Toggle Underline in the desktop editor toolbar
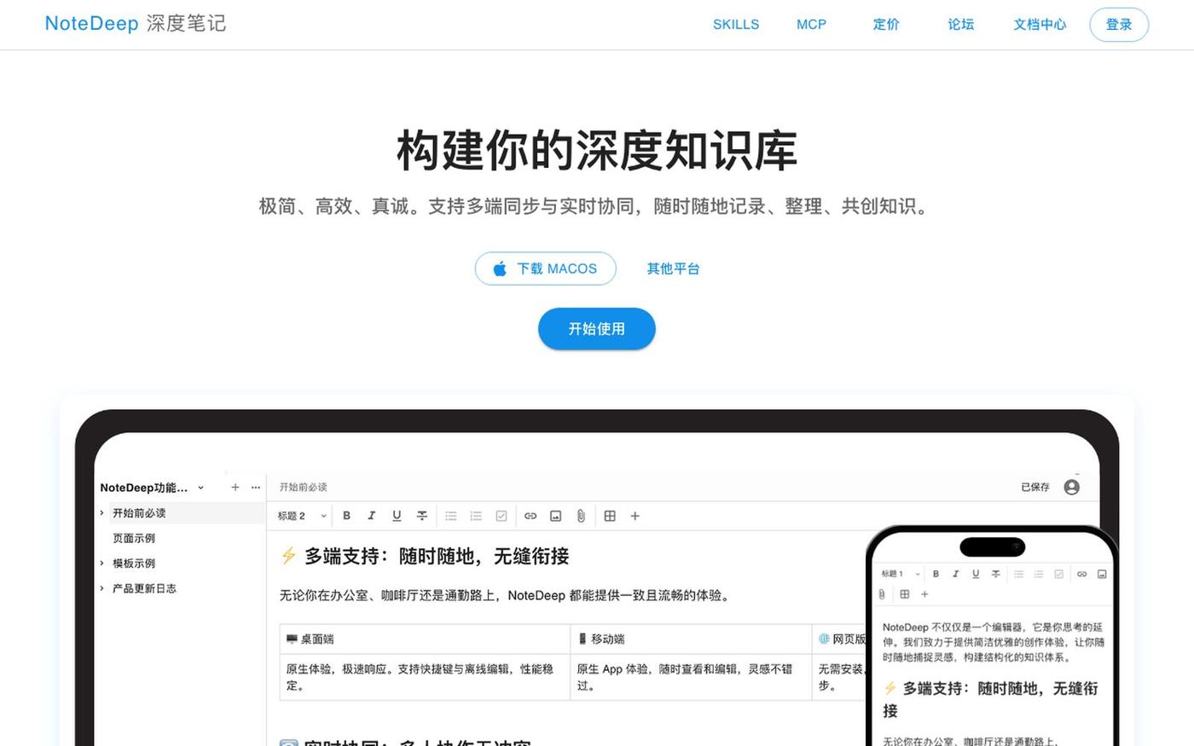This screenshot has height=746, width=1194. [x=397, y=516]
